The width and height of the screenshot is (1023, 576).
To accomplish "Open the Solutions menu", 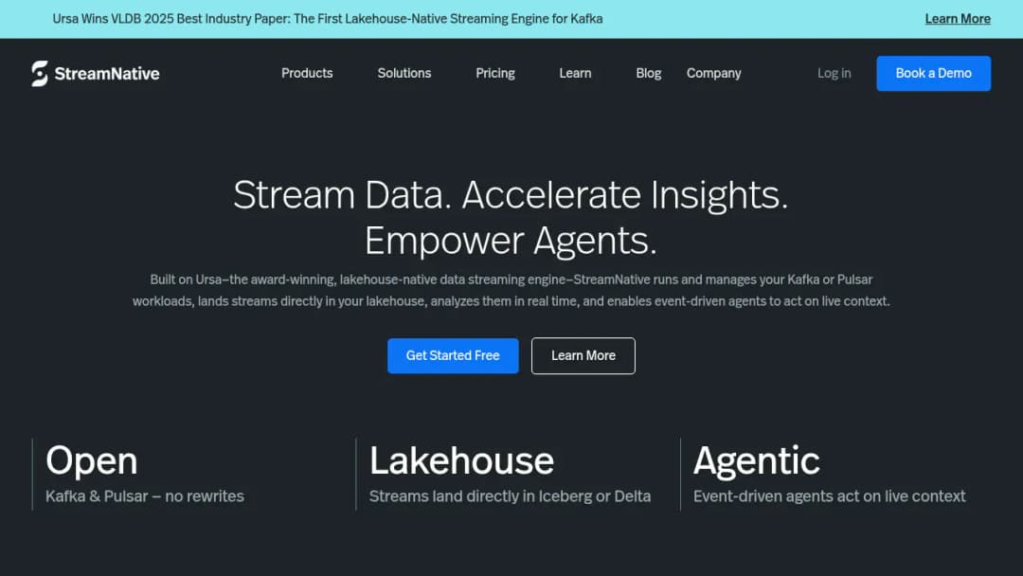I will pyautogui.click(x=404, y=73).
